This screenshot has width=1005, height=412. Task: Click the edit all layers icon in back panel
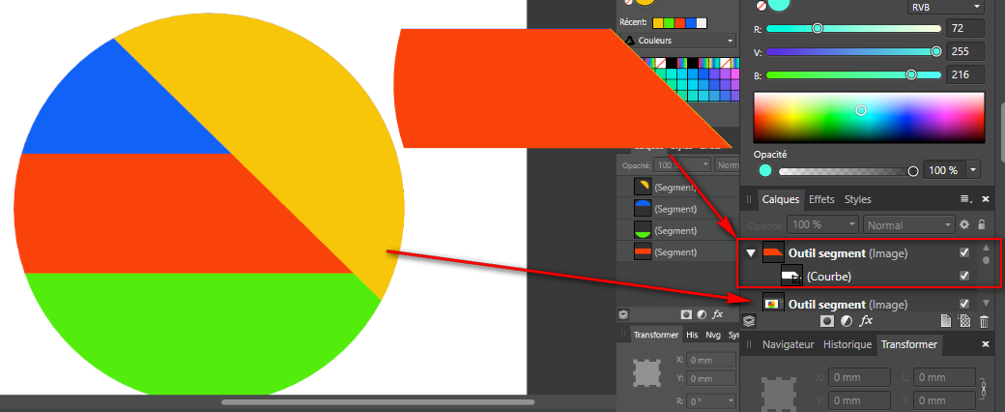tap(623, 314)
